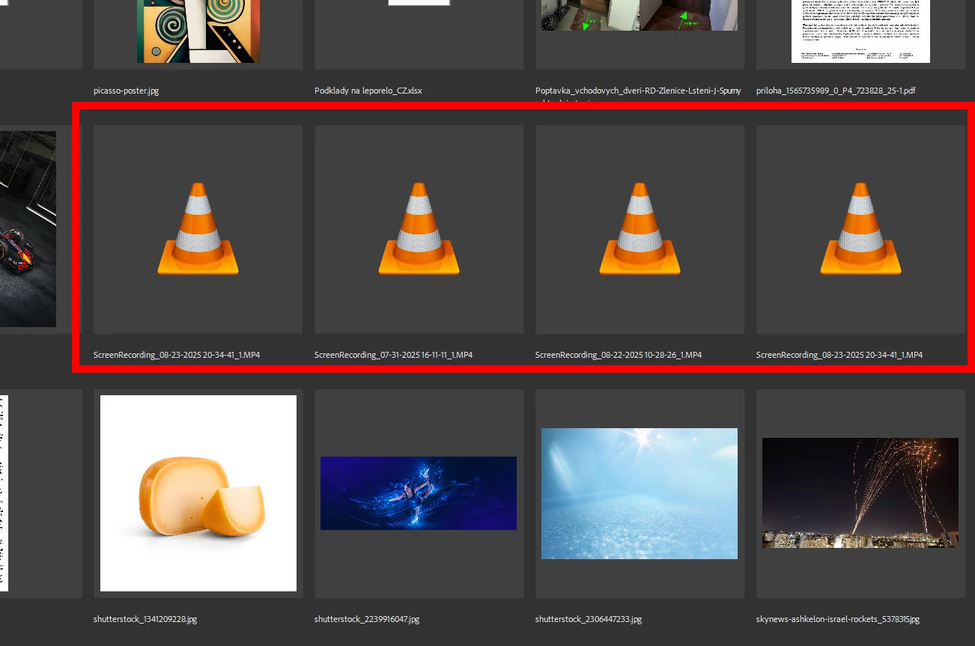Click label ScreenRecording_08-22-2025 10-28-26_1.MP4
This screenshot has height=646, width=975.
pos(619,355)
